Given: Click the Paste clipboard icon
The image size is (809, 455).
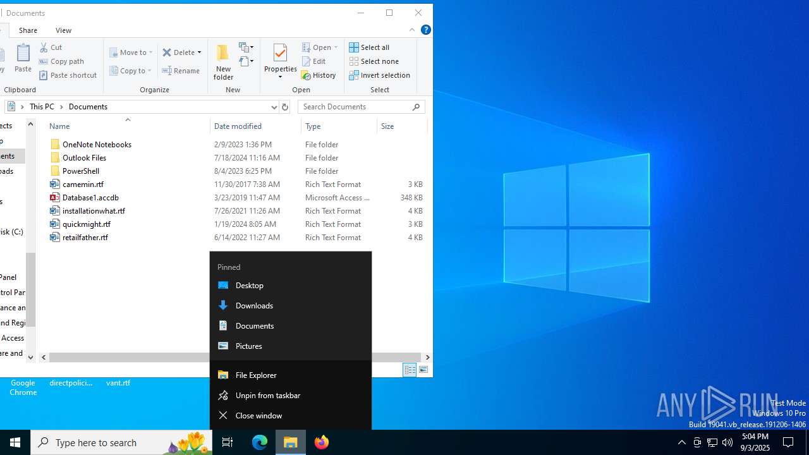Looking at the screenshot, I should pos(23,53).
